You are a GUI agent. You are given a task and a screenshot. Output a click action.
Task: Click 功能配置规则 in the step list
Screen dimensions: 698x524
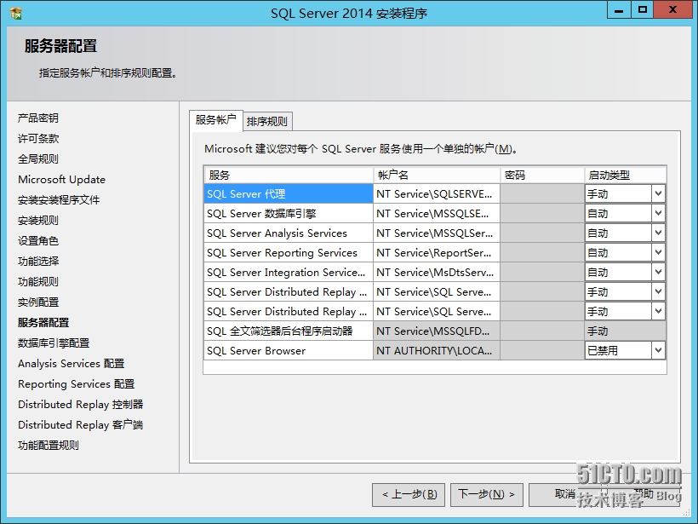[49, 446]
